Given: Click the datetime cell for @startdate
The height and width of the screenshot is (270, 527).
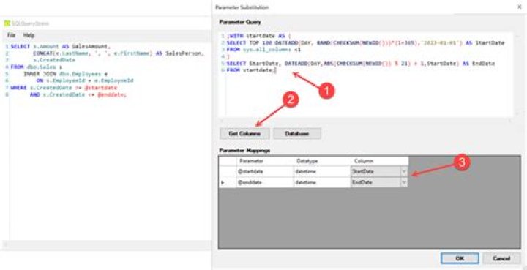Looking at the screenshot, I should pos(322,172).
